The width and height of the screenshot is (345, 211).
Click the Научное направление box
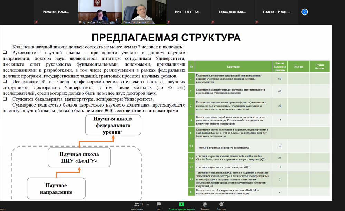tap(56, 189)
